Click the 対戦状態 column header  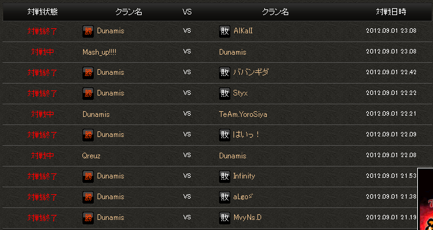(43, 12)
